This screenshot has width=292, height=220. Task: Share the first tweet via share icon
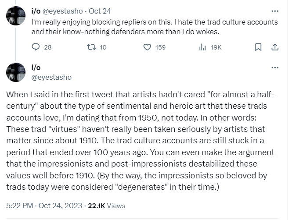point(275,47)
